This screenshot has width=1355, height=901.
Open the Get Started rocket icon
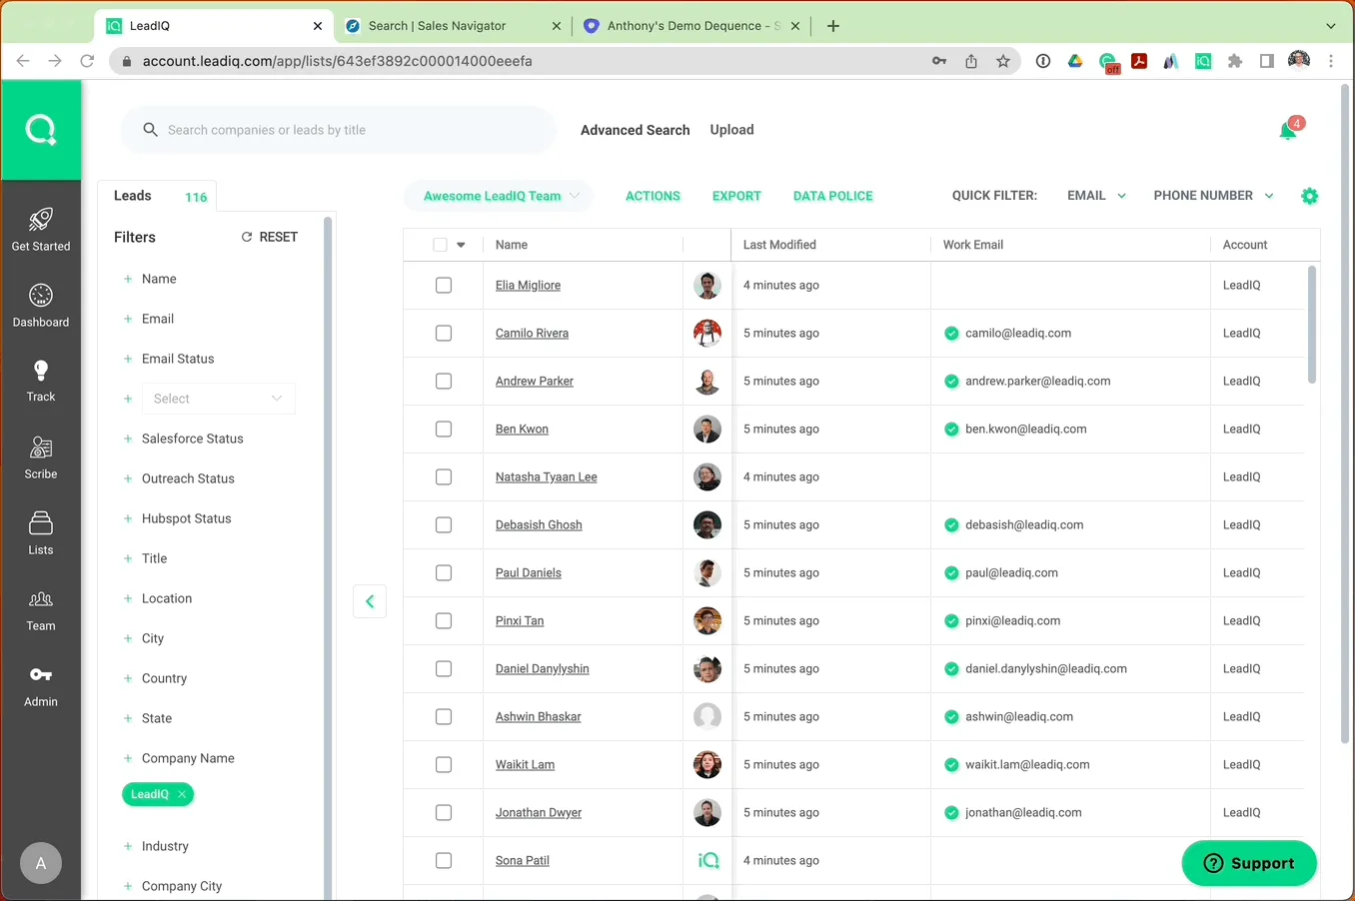[41, 219]
